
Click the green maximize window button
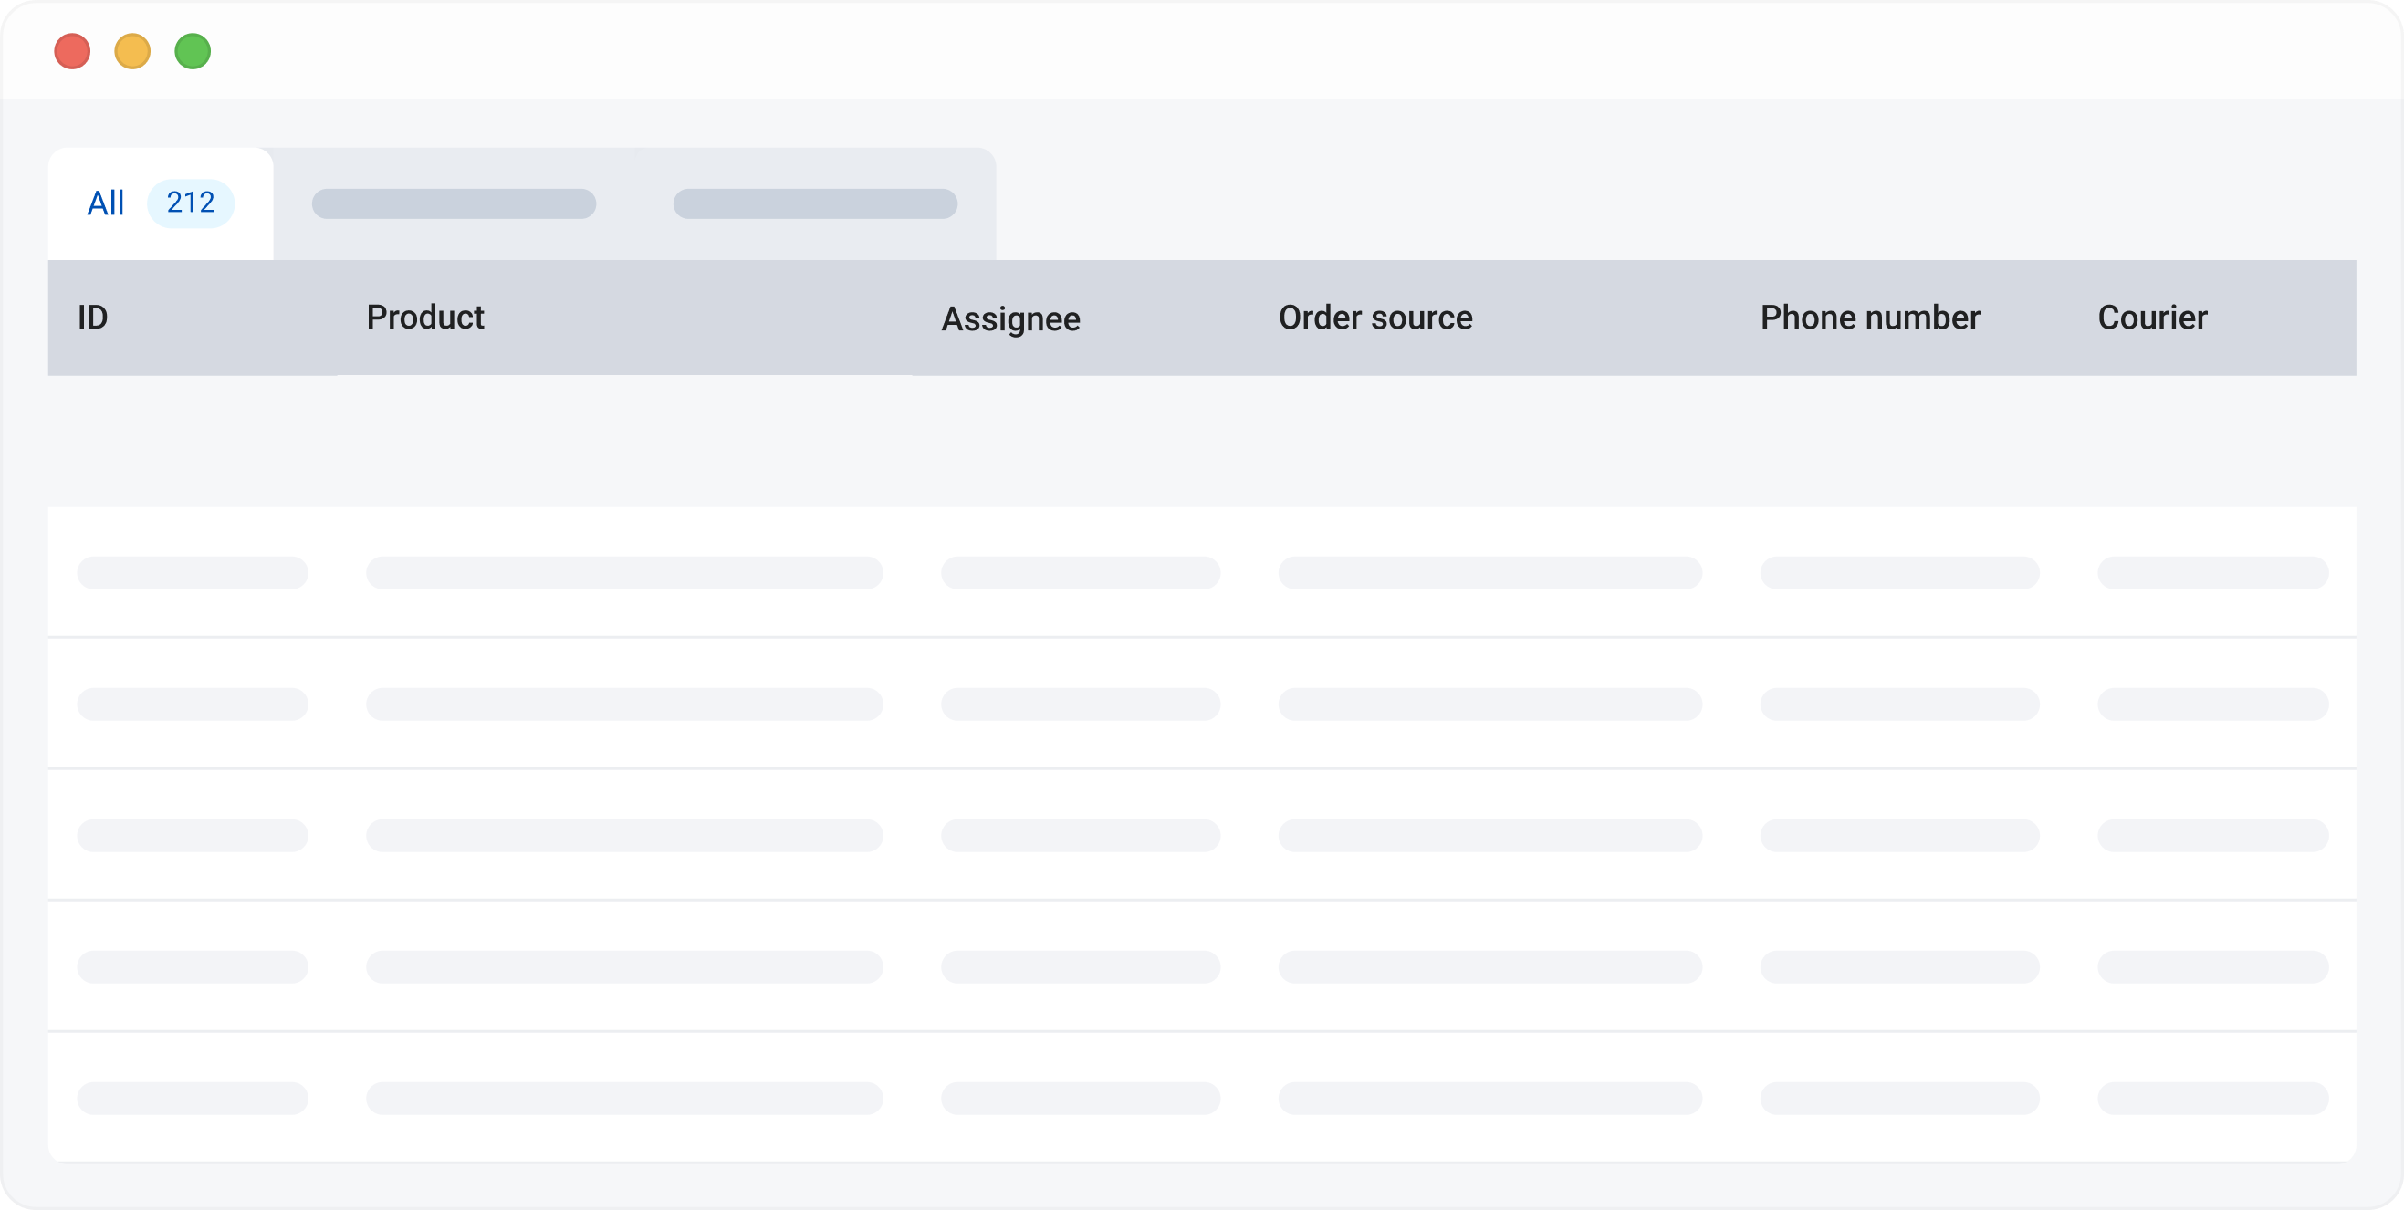click(193, 51)
